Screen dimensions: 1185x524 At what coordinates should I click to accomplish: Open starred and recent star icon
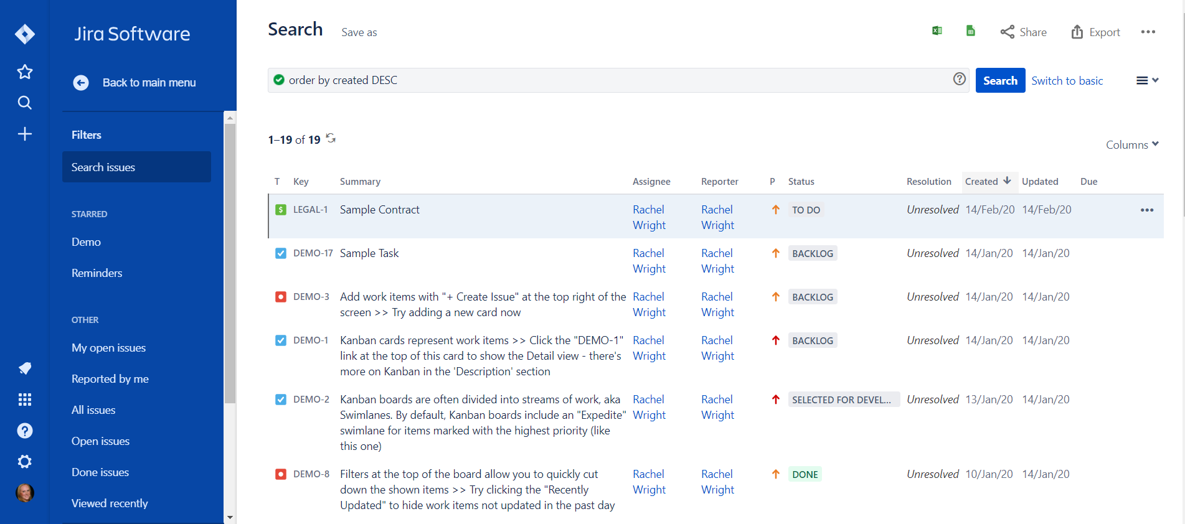point(25,72)
